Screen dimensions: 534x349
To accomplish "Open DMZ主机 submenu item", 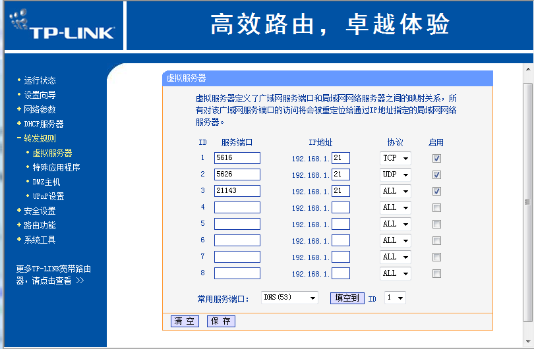I will click(x=46, y=182).
